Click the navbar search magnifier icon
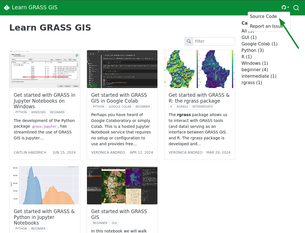 tap(296, 8)
